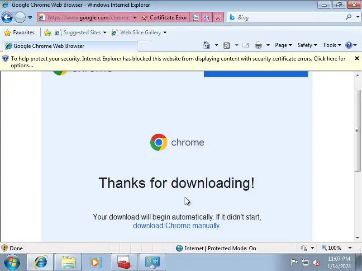362x271 pixels.
Task: Go back with the Back arrow button
Action: (x=7, y=17)
